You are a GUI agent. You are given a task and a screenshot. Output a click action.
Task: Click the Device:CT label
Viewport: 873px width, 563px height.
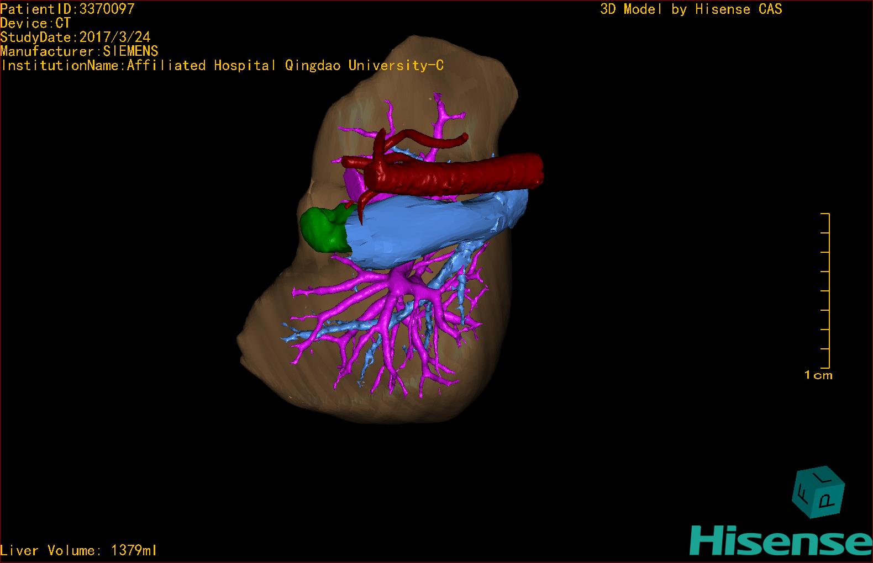pyautogui.click(x=35, y=23)
